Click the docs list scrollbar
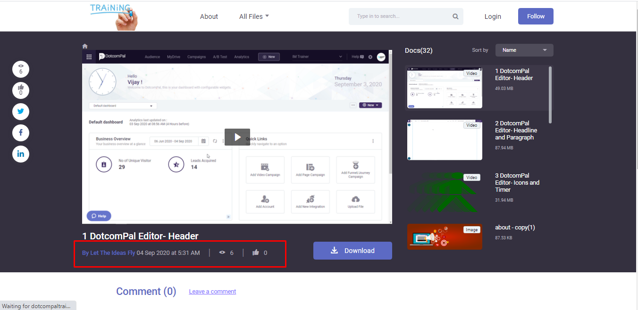This screenshot has height=310, width=638. click(x=550, y=94)
